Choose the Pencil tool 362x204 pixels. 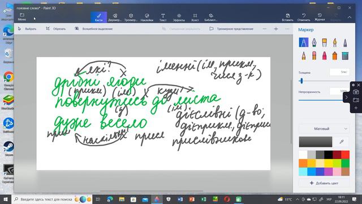tap(303, 56)
